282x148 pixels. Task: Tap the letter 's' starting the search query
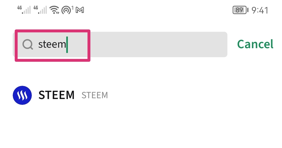[x=41, y=44]
